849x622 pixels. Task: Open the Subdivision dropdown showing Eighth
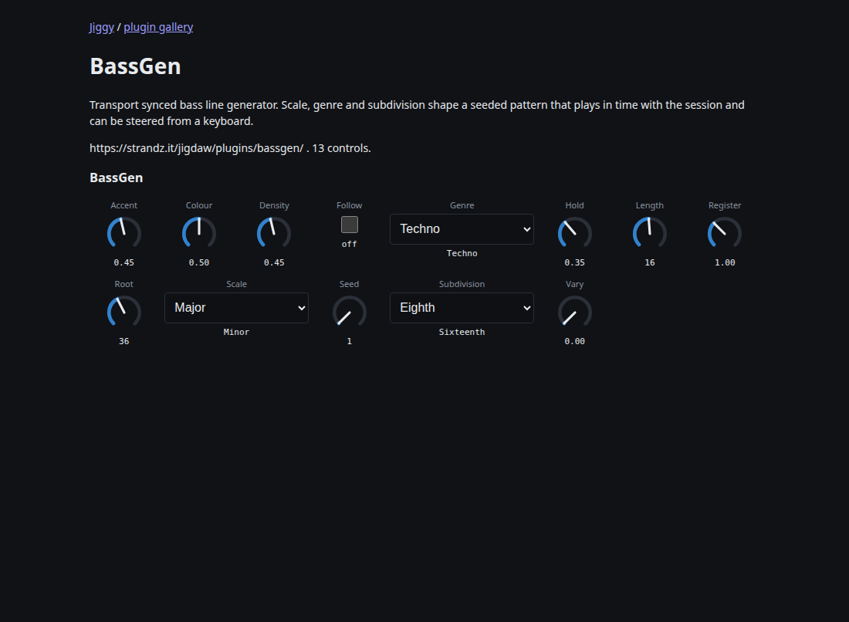(462, 307)
